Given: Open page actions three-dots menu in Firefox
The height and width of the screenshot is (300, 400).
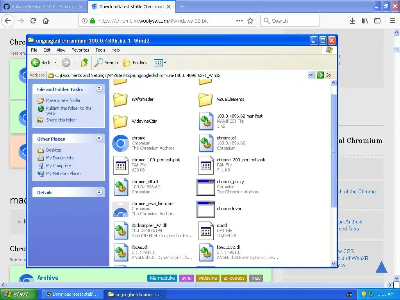Looking at the screenshot, I should click(x=239, y=21).
